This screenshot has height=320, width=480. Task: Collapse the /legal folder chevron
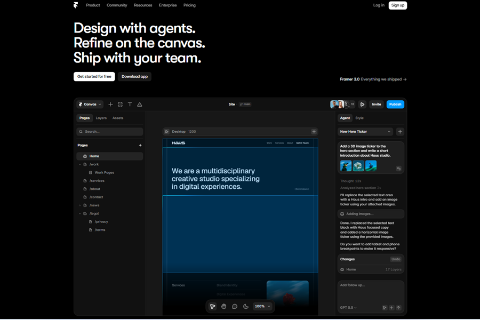[80, 214]
